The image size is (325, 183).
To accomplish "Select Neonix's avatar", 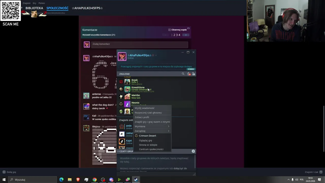I will point(127,104).
